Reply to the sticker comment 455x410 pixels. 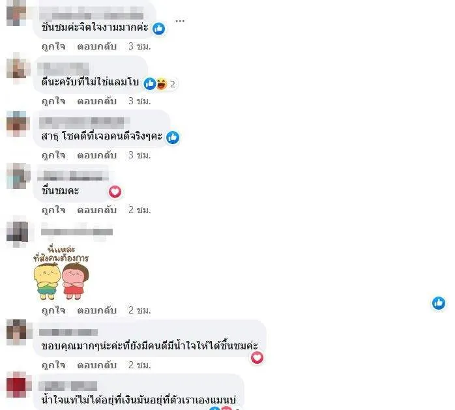[97, 310]
